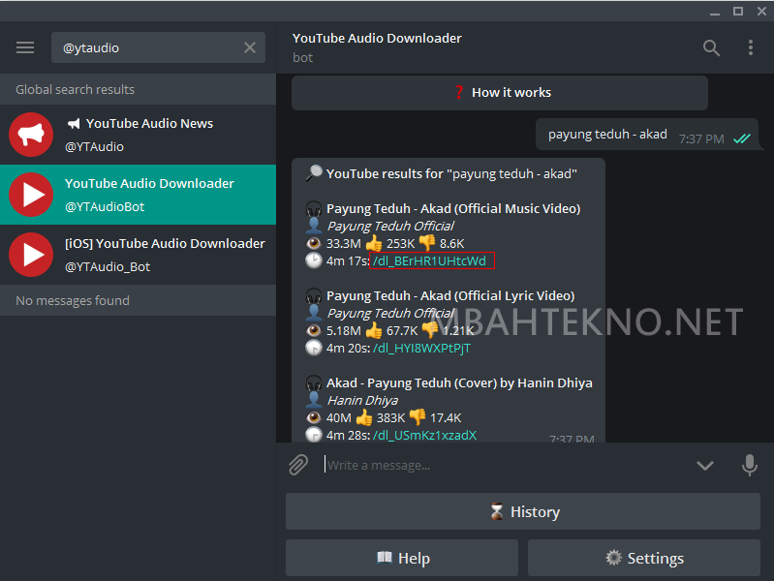The width and height of the screenshot is (774, 581).
Task: Clear the @ytaudio search text
Action: coord(250,47)
